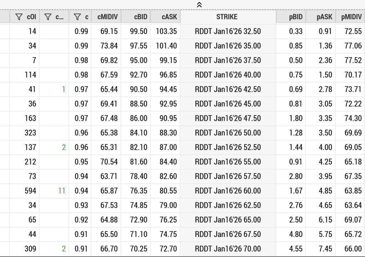Click call MIDIV value 63.71
Image resolution: width=365 pixels, height=257 pixels.
[109, 176]
